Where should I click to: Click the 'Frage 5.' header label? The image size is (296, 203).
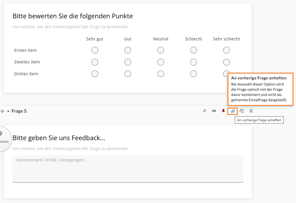(20, 111)
